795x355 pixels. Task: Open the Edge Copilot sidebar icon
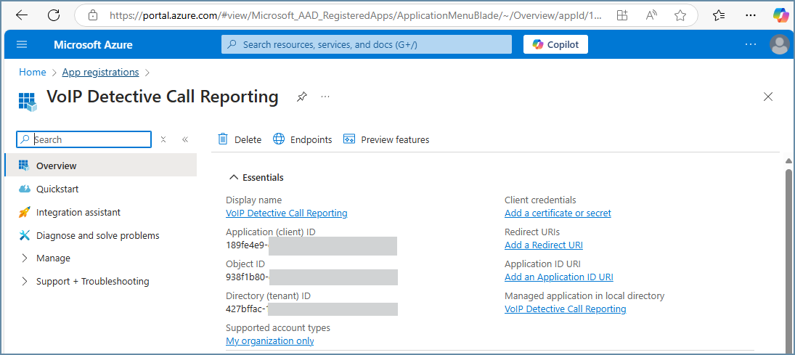pos(780,15)
